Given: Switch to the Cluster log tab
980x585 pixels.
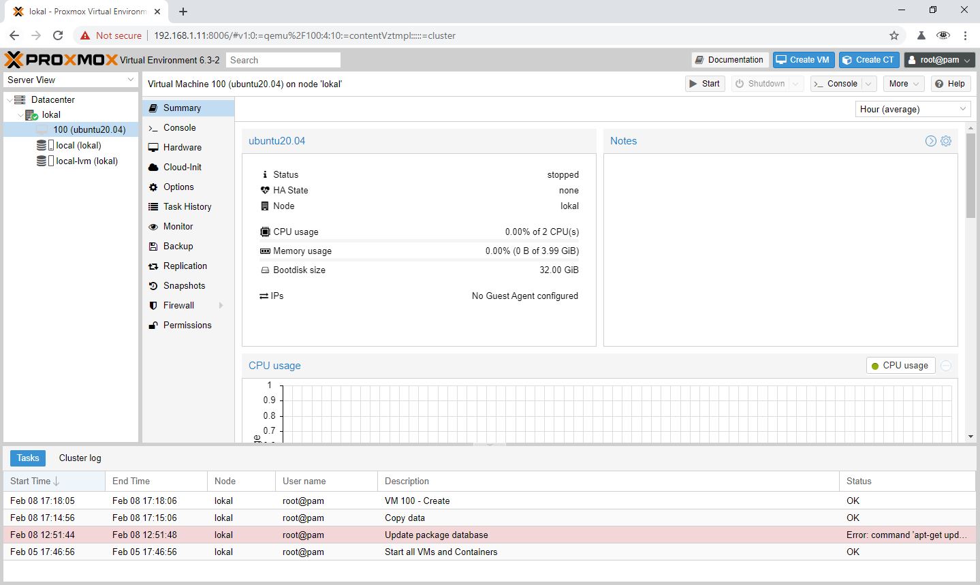Looking at the screenshot, I should [x=80, y=458].
